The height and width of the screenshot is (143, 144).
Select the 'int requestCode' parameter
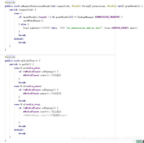point(60,6)
